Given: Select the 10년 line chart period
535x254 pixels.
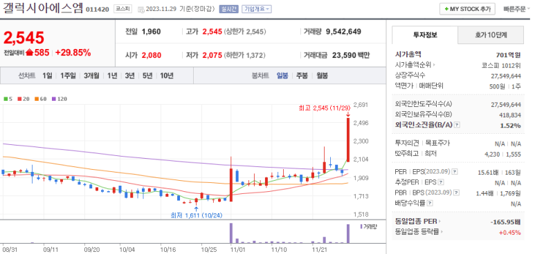Looking at the screenshot, I should click(167, 76).
